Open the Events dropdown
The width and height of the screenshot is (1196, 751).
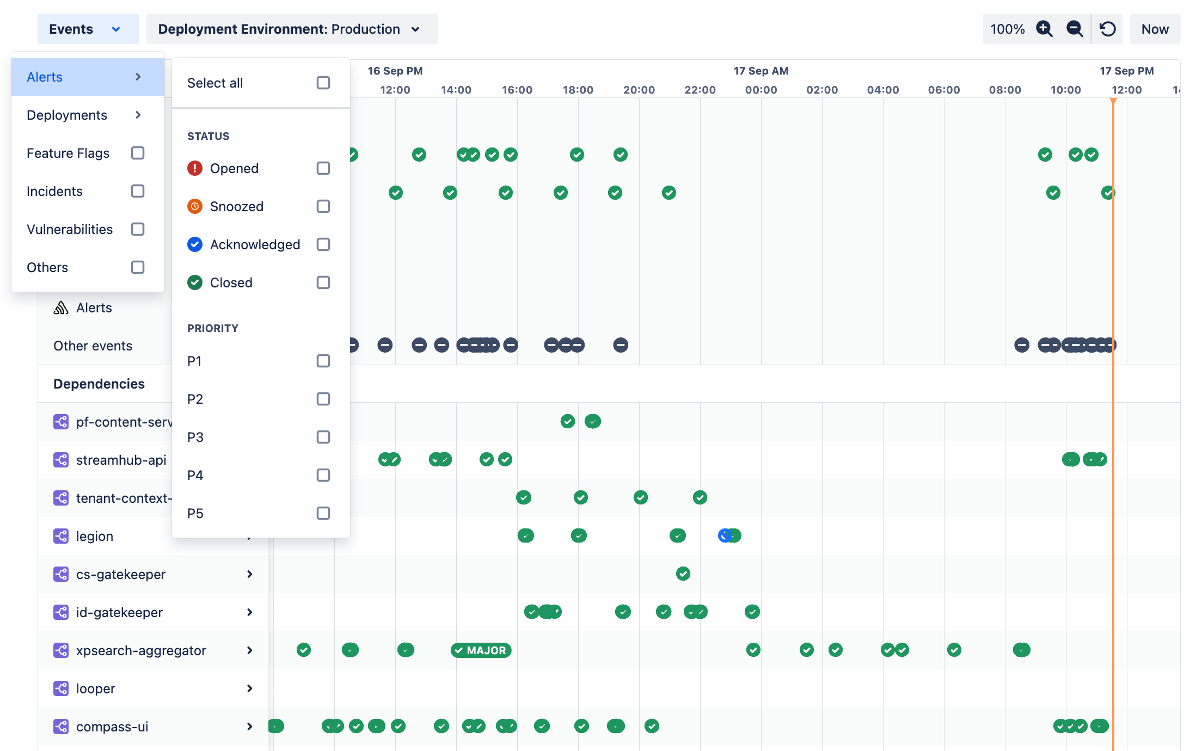[88, 29]
